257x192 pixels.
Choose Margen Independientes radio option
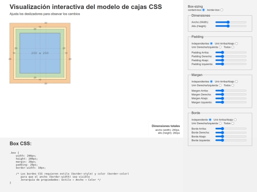coord(211,82)
